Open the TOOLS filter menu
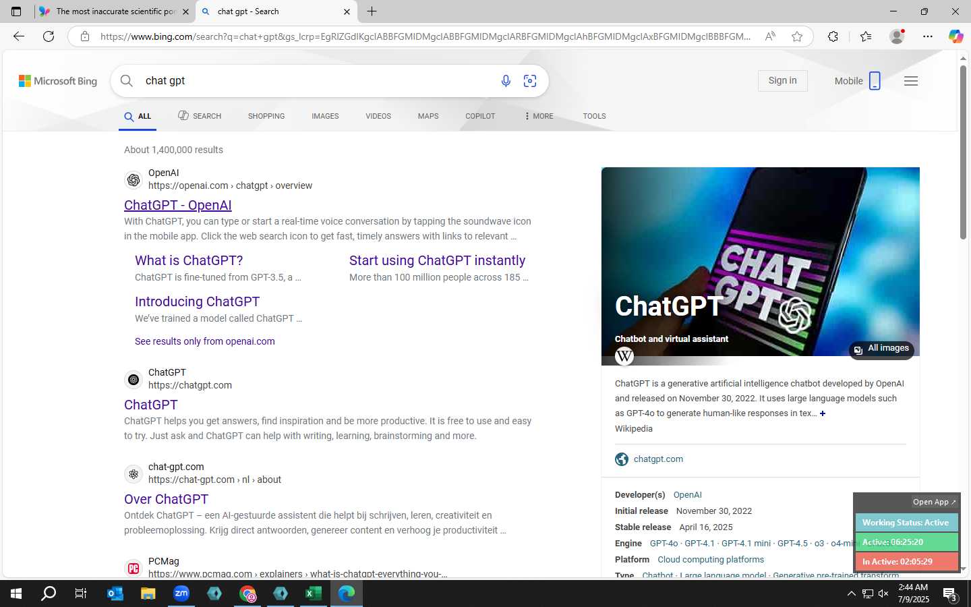Viewport: 971px width, 607px height. pos(594,116)
